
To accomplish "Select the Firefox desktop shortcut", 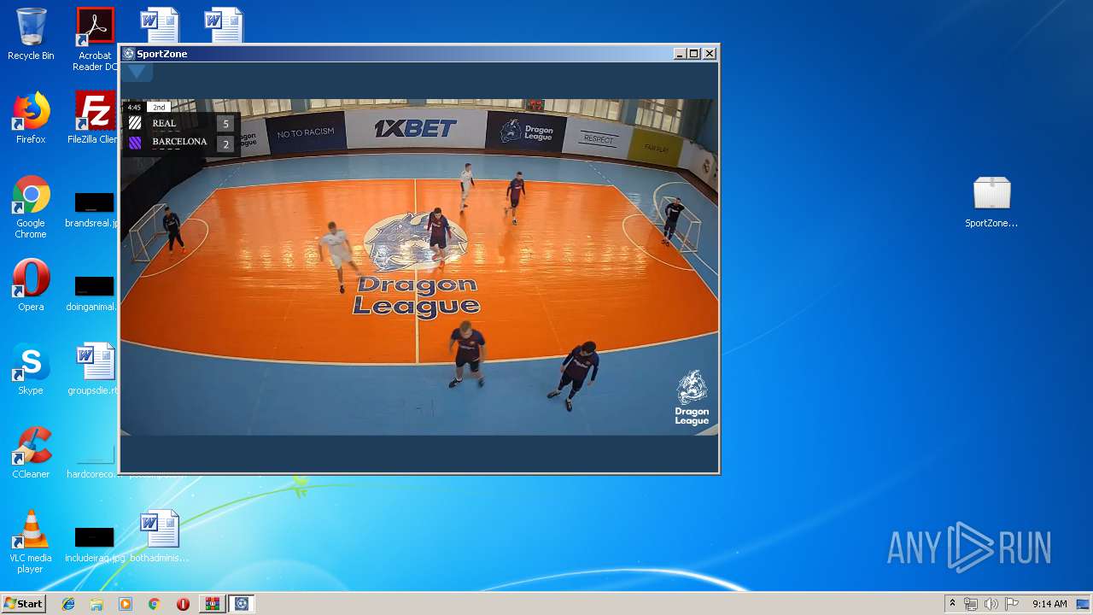I will pyautogui.click(x=31, y=118).
